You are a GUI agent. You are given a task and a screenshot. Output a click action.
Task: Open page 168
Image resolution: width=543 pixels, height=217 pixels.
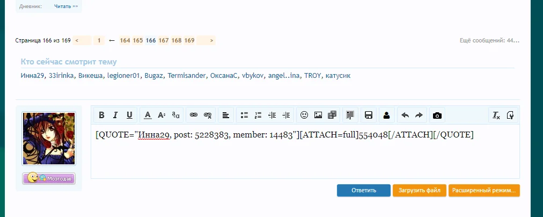point(177,41)
